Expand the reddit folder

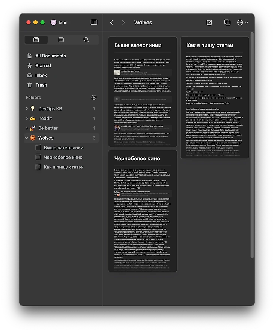click(27, 119)
